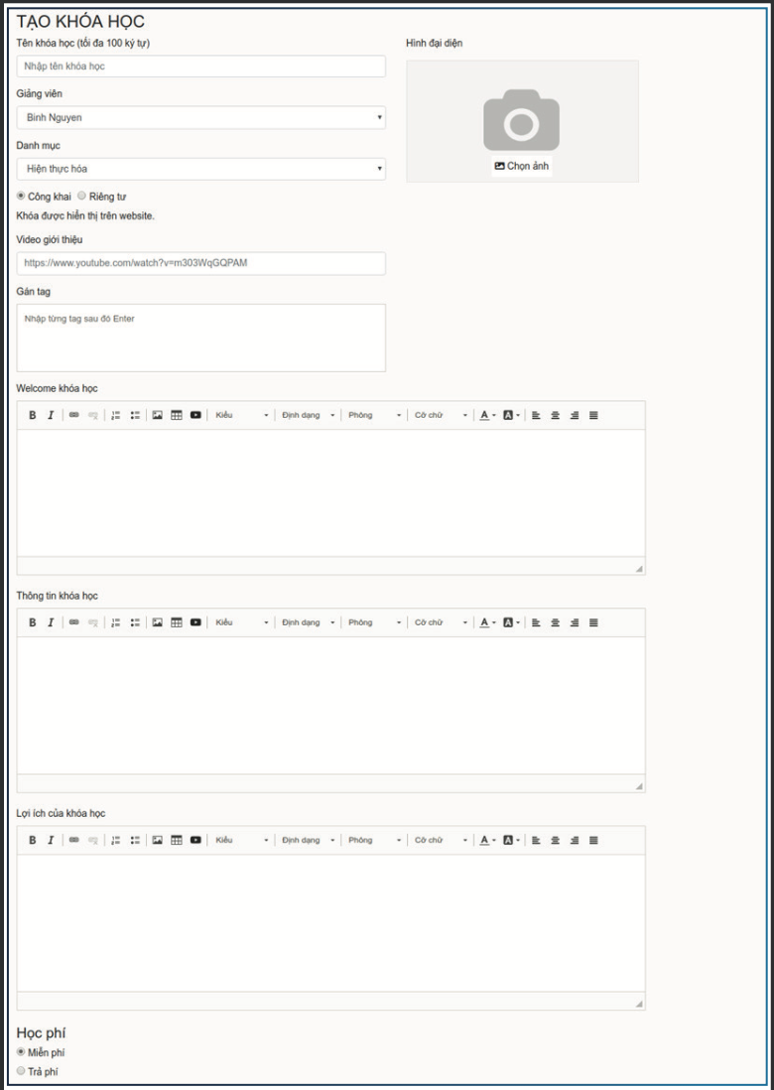
Task: Open Định dạng menu in Thông tin editor
Action: (308, 622)
